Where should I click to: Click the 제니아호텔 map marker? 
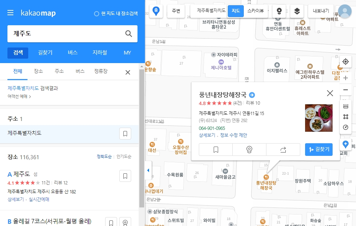click(x=221, y=62)
